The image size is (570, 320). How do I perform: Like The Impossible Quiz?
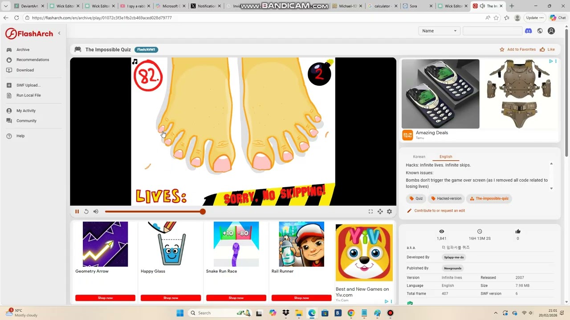click(x=547, y=49)
